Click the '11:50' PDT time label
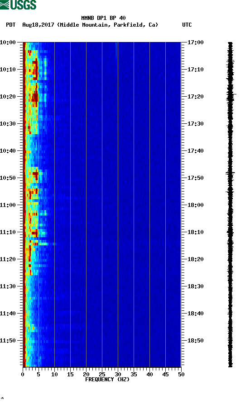The image size is (250, 403). click(x=8, y=341)
